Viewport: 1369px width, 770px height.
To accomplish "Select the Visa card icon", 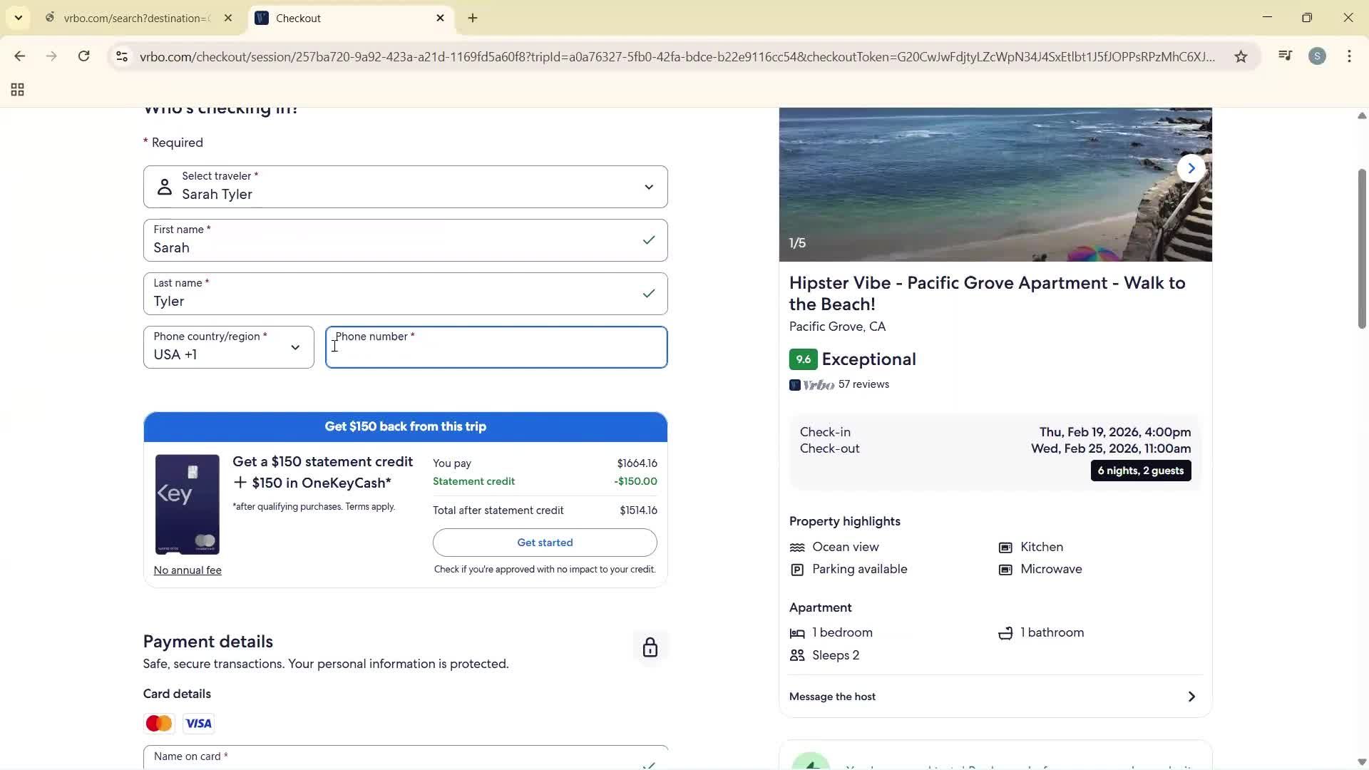I will coord(198,723).
